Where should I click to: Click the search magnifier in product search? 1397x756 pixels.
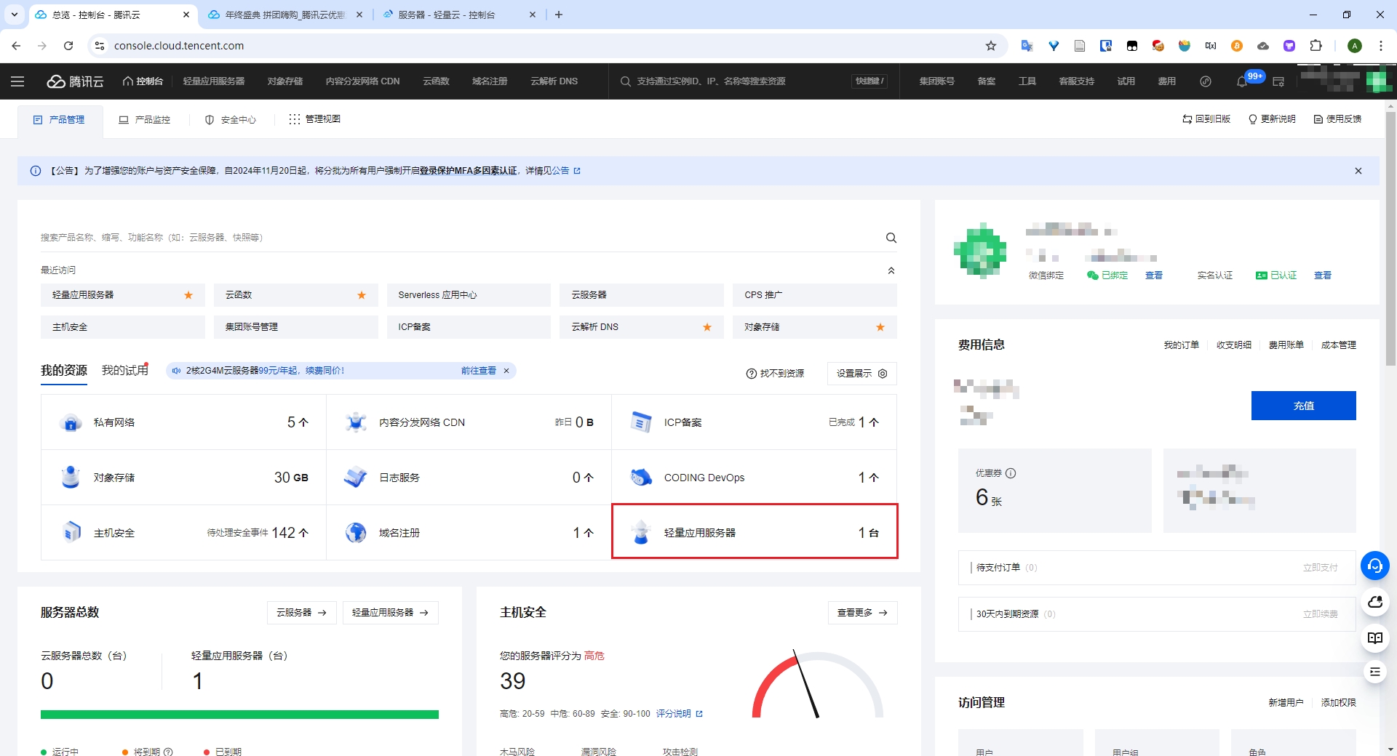(891, 238)
